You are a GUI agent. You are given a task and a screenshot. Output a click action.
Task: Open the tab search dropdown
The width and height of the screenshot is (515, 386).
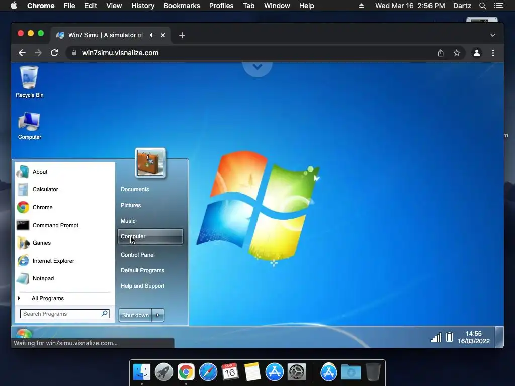pyautogui.click(x=493, y=35)
